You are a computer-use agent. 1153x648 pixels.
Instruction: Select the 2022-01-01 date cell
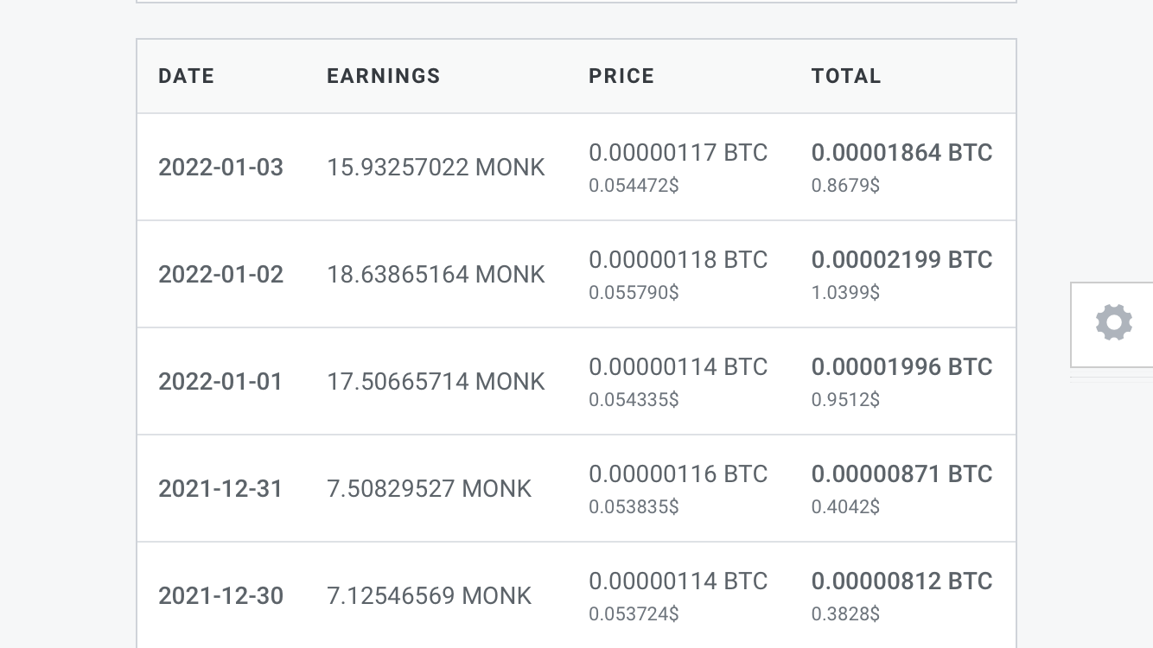pos(220,381)
